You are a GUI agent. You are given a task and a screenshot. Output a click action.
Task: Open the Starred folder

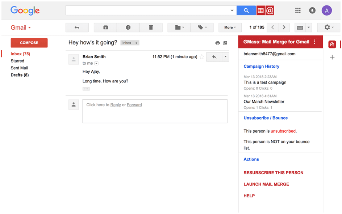click(17, 61)
